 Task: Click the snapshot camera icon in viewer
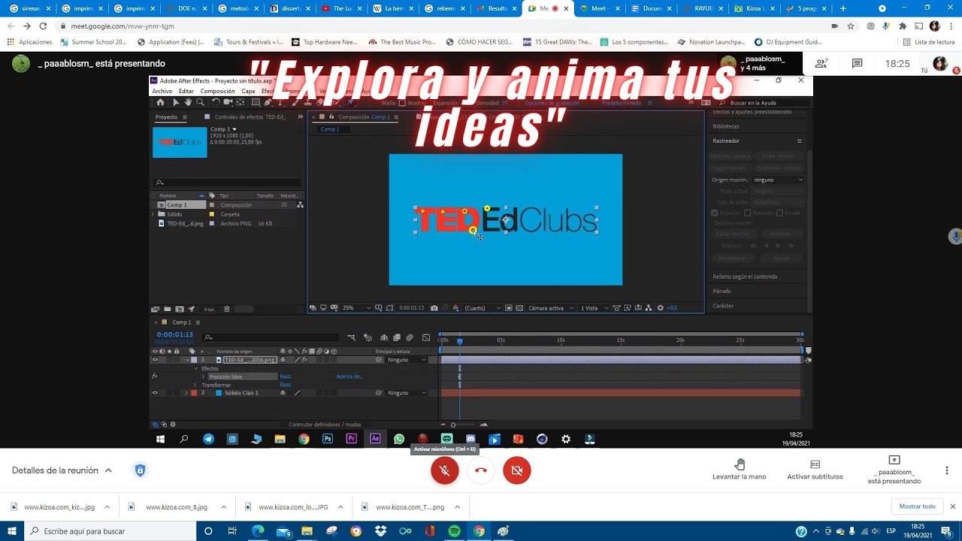[434, 308]
